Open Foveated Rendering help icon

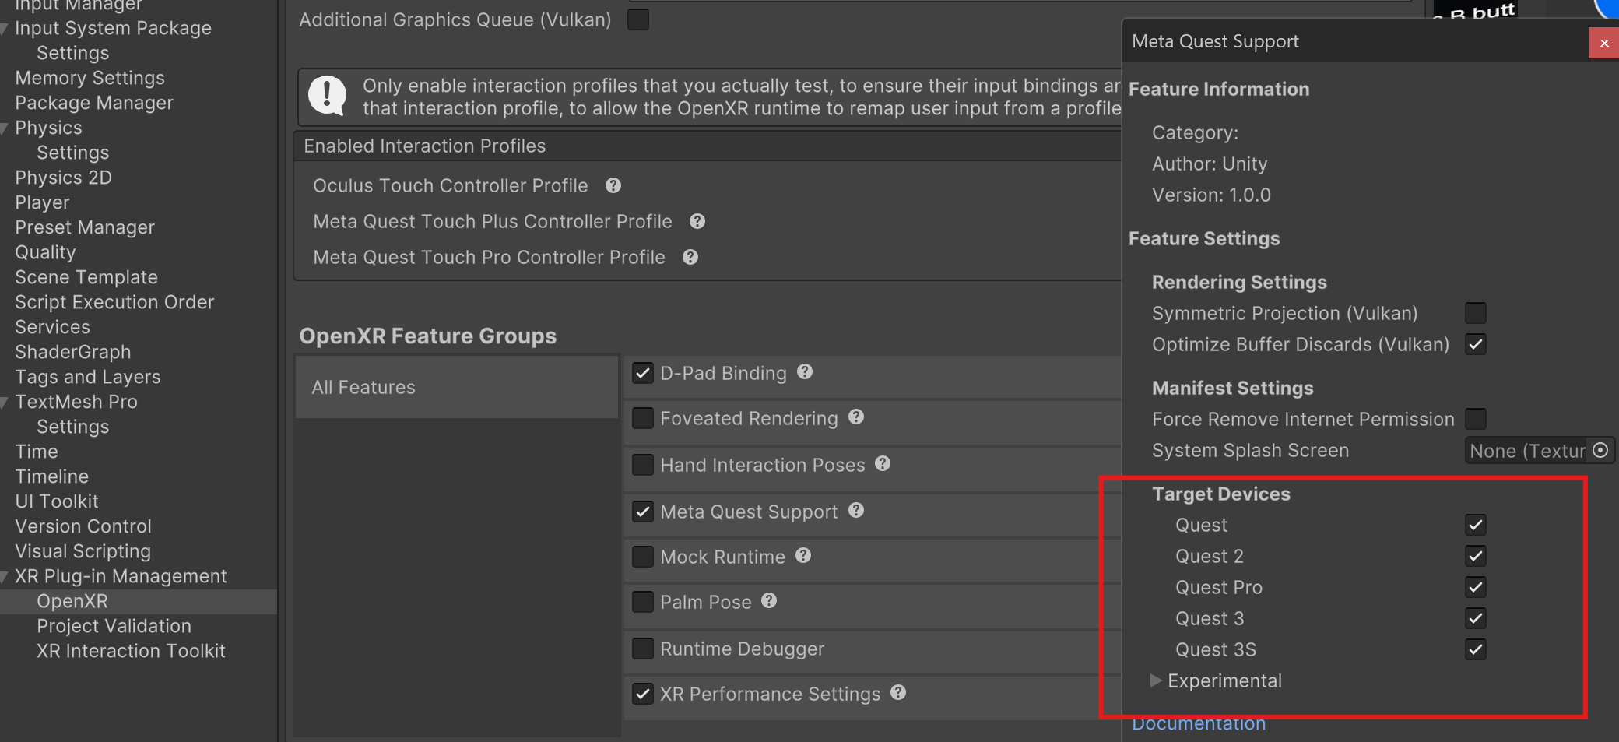tap(856, 417)
